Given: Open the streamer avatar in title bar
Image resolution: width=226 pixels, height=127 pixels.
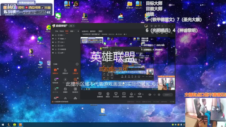Looking at the screenshot, I should (x=146, y=26).
